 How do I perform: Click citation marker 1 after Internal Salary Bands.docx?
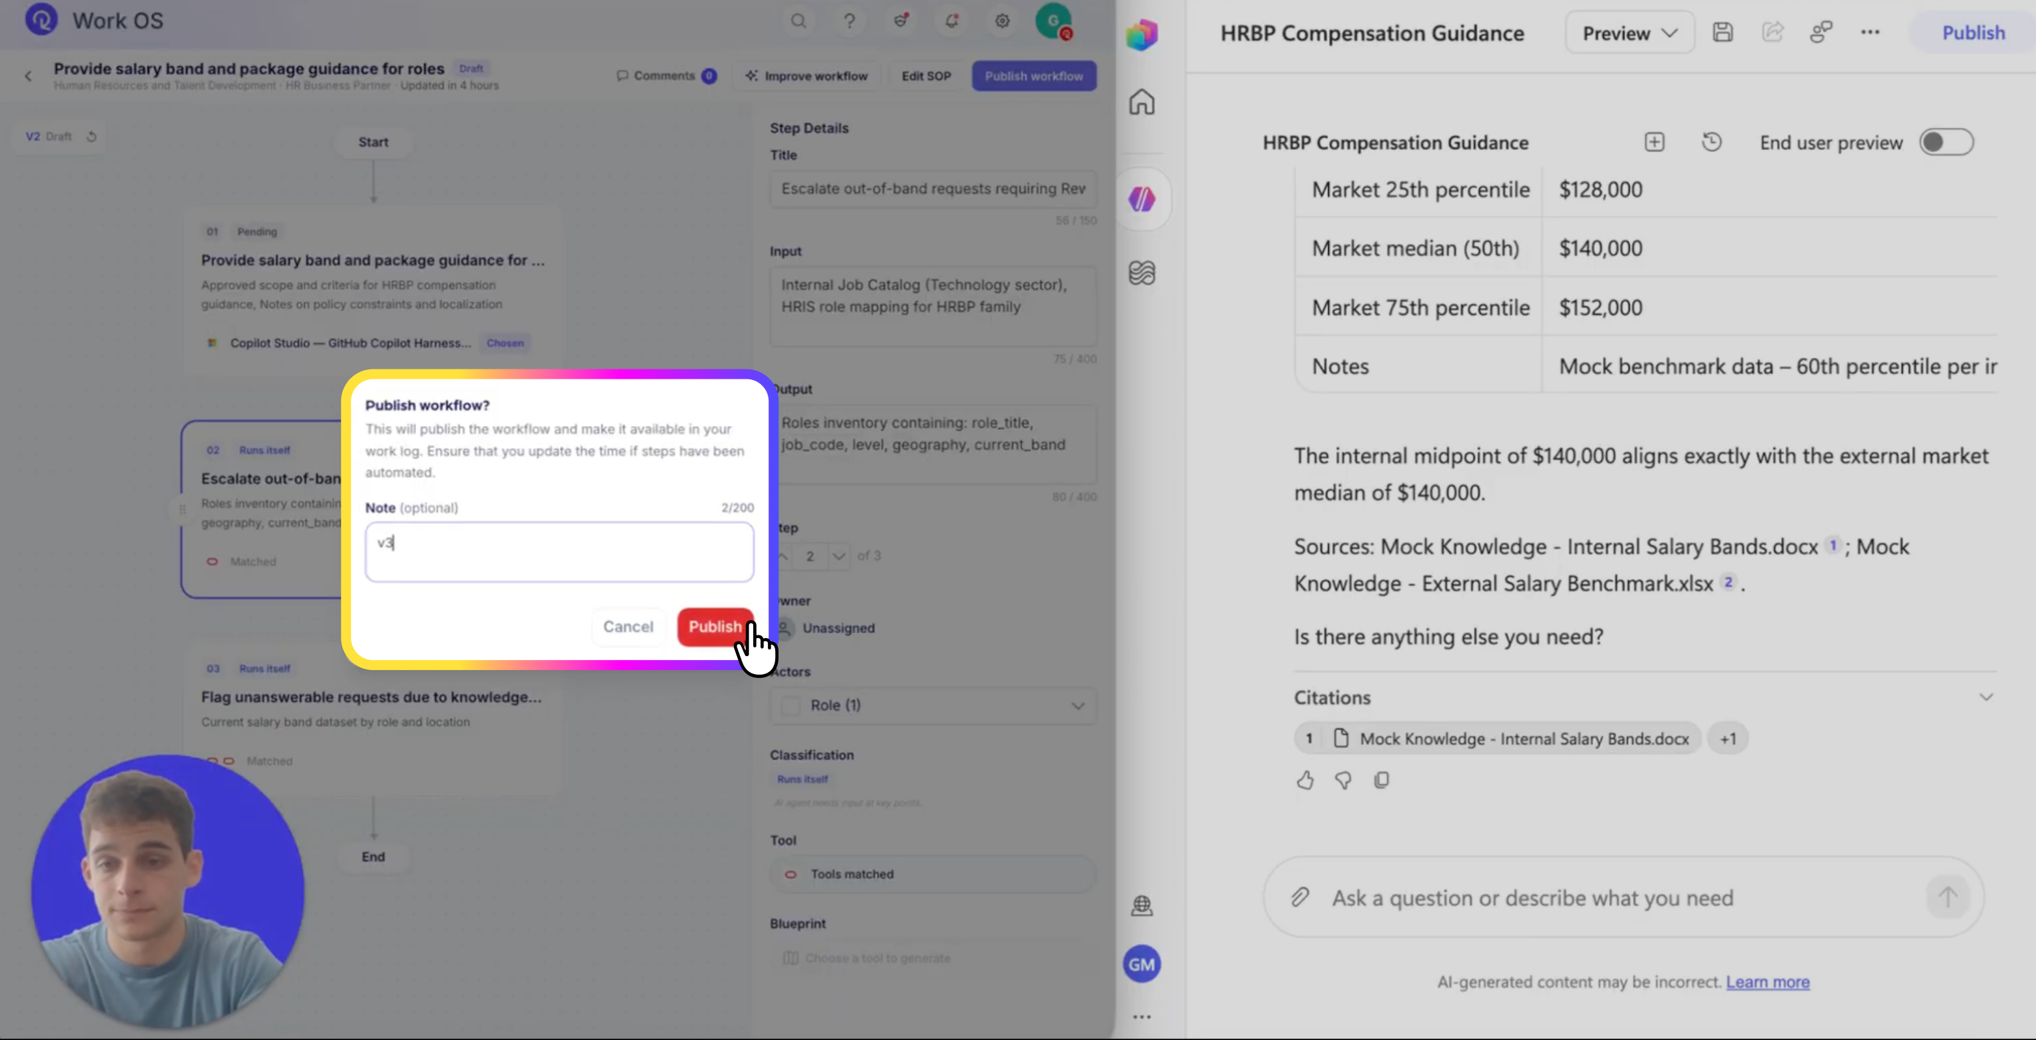pyautogui.click(x=1832, y=545)
